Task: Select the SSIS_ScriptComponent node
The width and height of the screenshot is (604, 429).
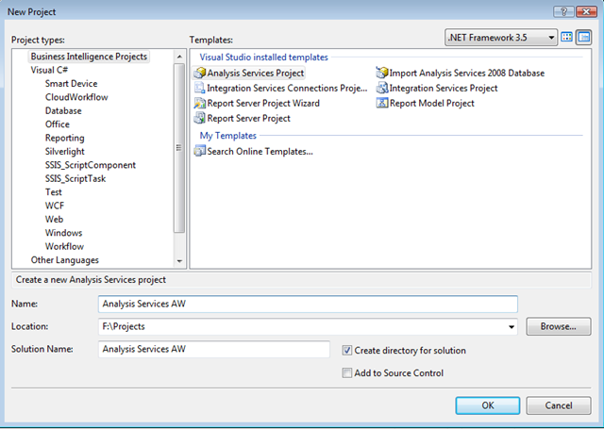Action: pos(91,165)
